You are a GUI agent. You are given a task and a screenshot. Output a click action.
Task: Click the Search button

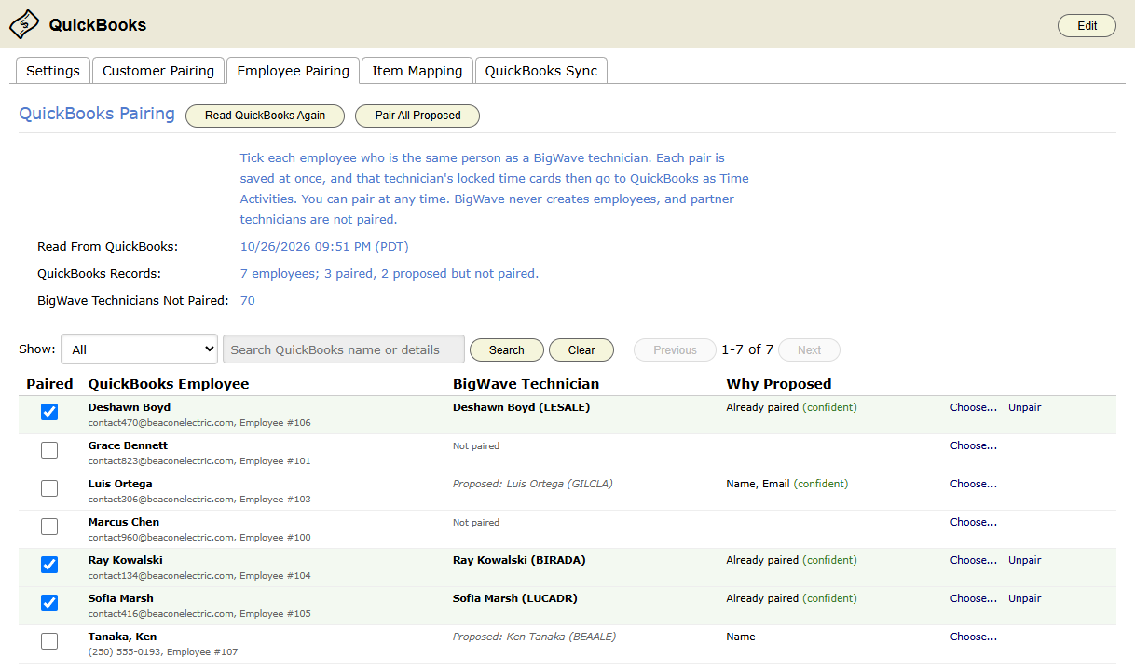[506, 350]
